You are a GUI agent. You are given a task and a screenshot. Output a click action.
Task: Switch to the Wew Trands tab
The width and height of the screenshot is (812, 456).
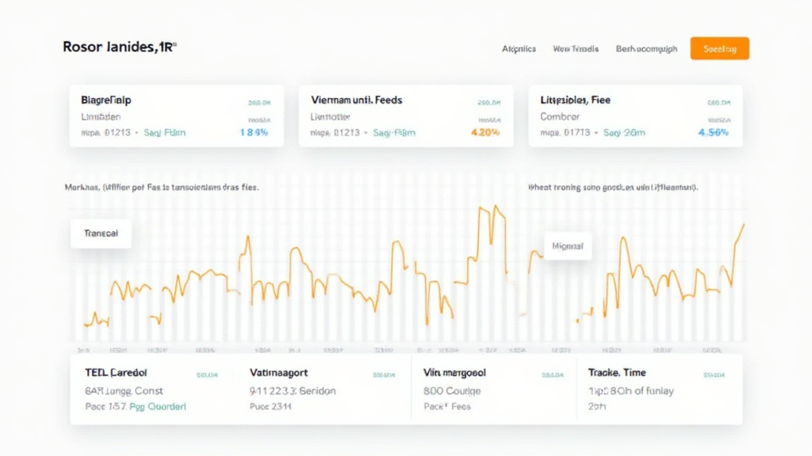point(576,49)
